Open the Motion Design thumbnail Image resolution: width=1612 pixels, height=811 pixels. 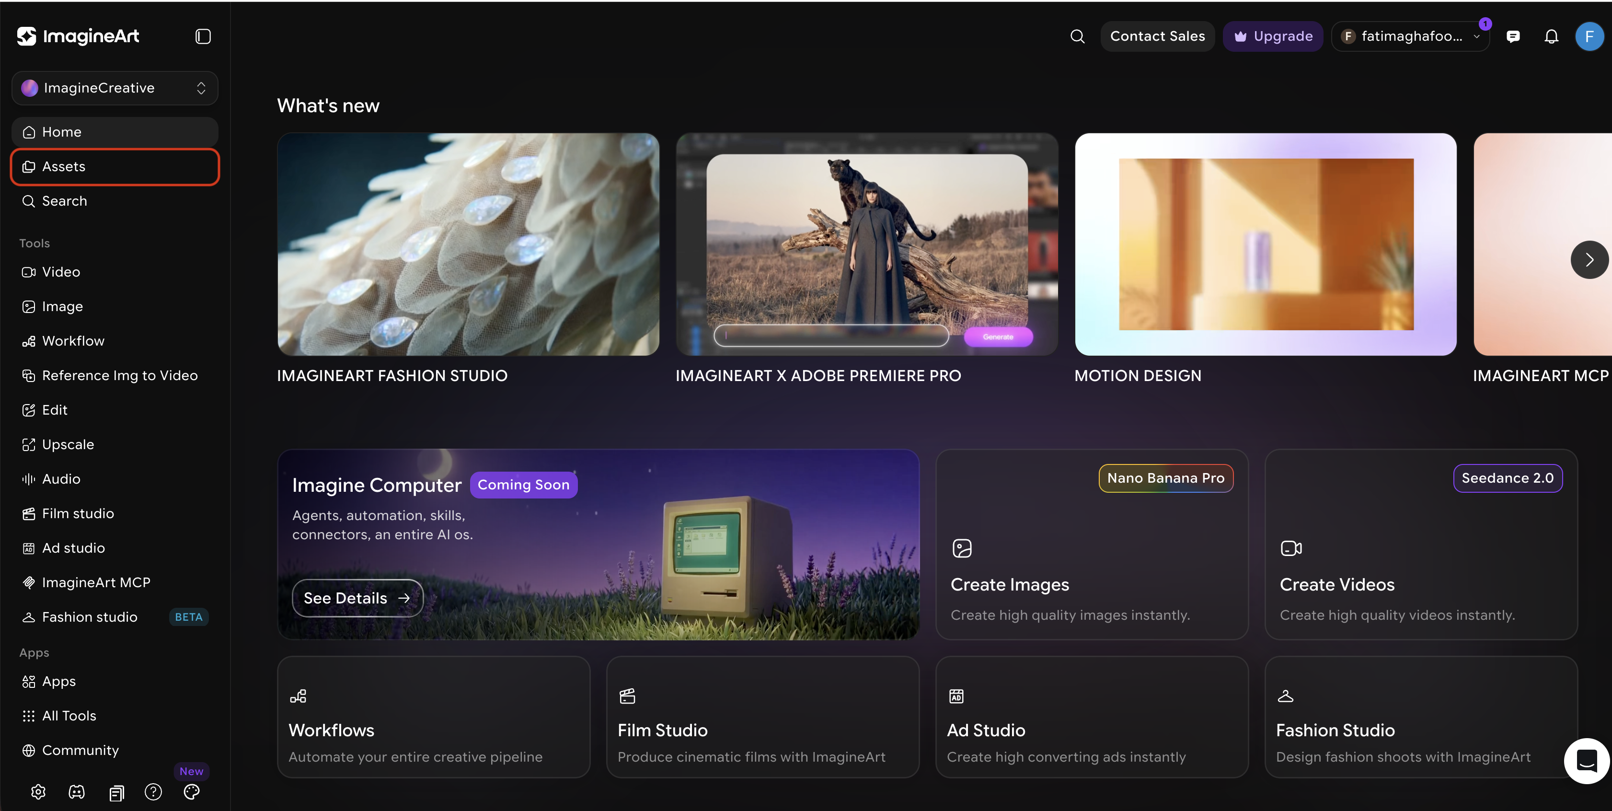point(1266,244)
